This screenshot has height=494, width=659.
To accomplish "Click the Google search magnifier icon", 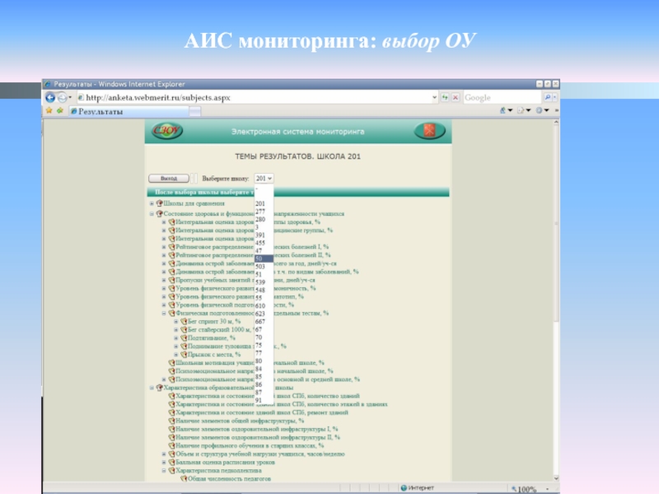I will click(x=548, y=97).
